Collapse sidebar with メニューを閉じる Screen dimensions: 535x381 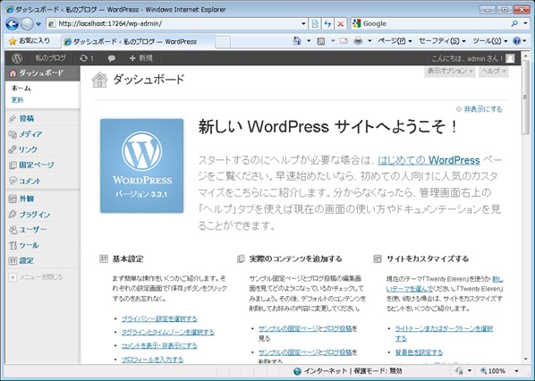pos(36,277)
